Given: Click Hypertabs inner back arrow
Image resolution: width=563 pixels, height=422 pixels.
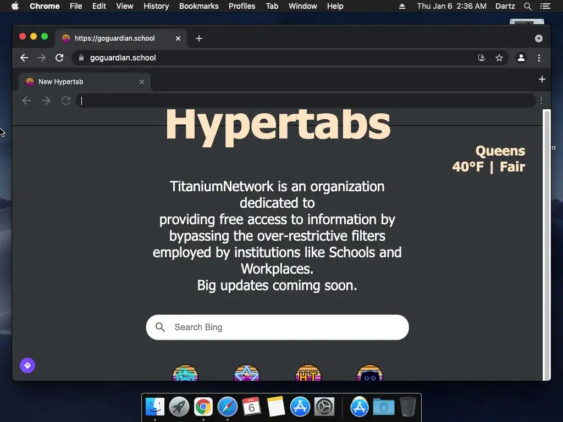Looking at the screenshot, I should pos(26,101).
